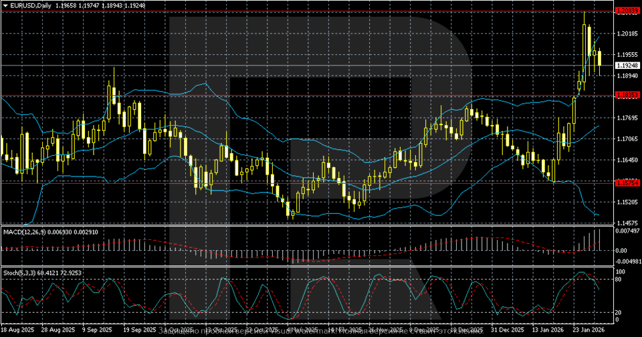
Task: Select the 13 Jan 2026 date marker
Action: click(547, 330)
